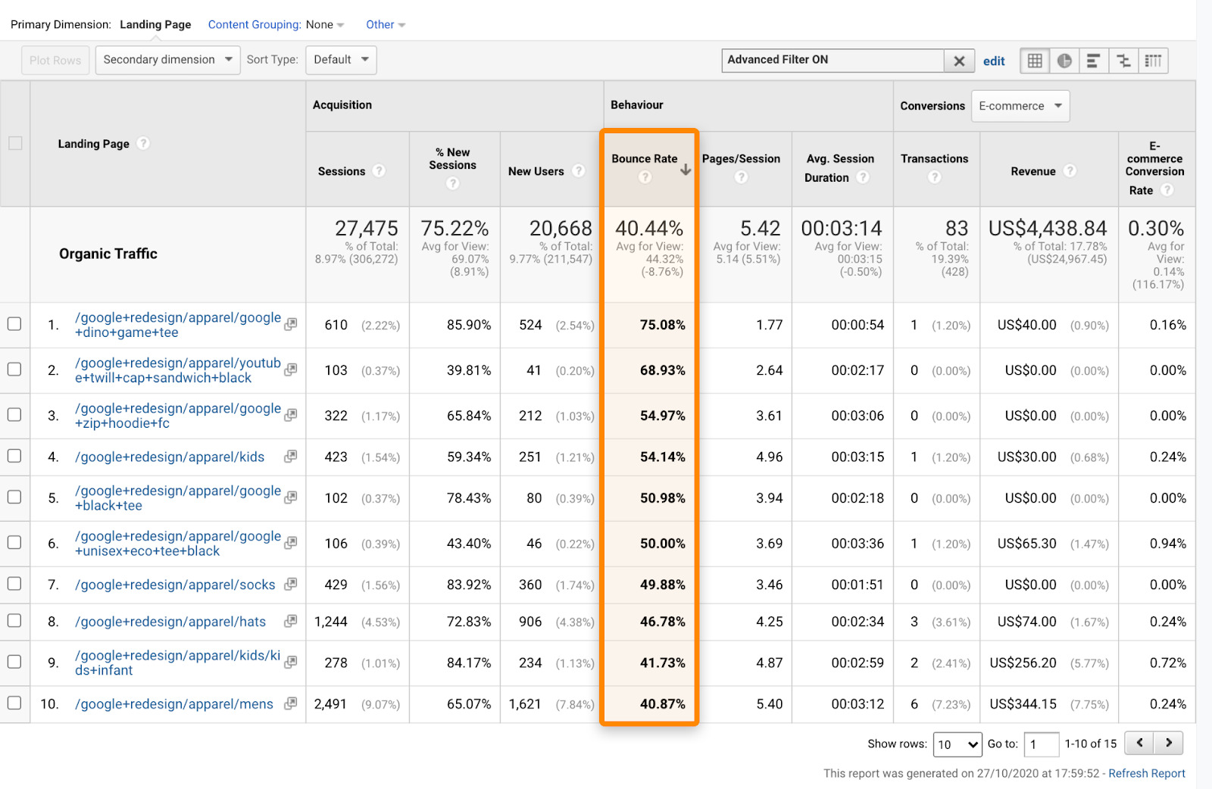Check the row for /google+redesign/apparel/socks
The width and height of the screenshot is (1212, 789).
point(14,584)
